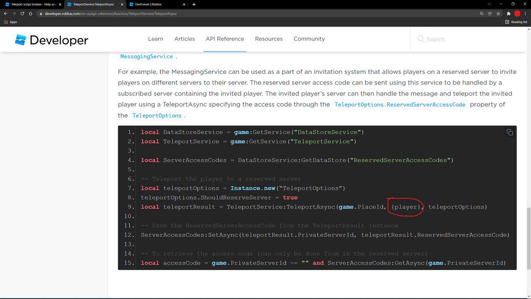Open the Apps shortcut on the bookmarks bar
Image resolution: width=531 pixels, height=299 pixels.
click(x=10, y=22)
